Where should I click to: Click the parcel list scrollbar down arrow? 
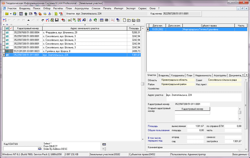pyautogui.click(x=143, y=139)
